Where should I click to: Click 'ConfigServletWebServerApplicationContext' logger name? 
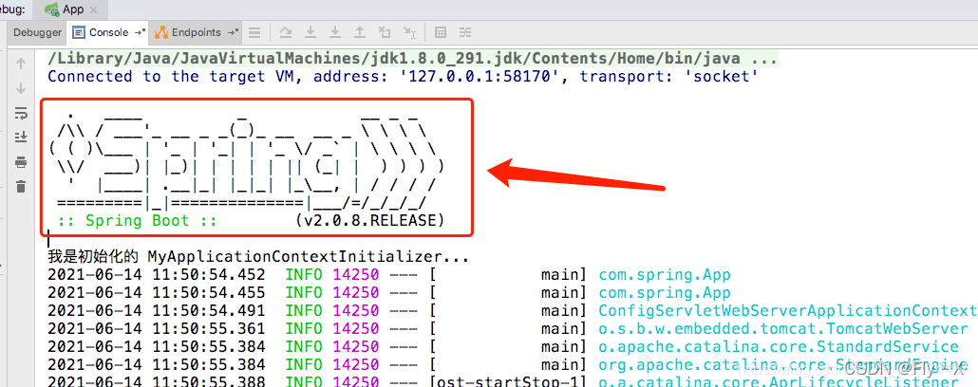pos(788,311)
